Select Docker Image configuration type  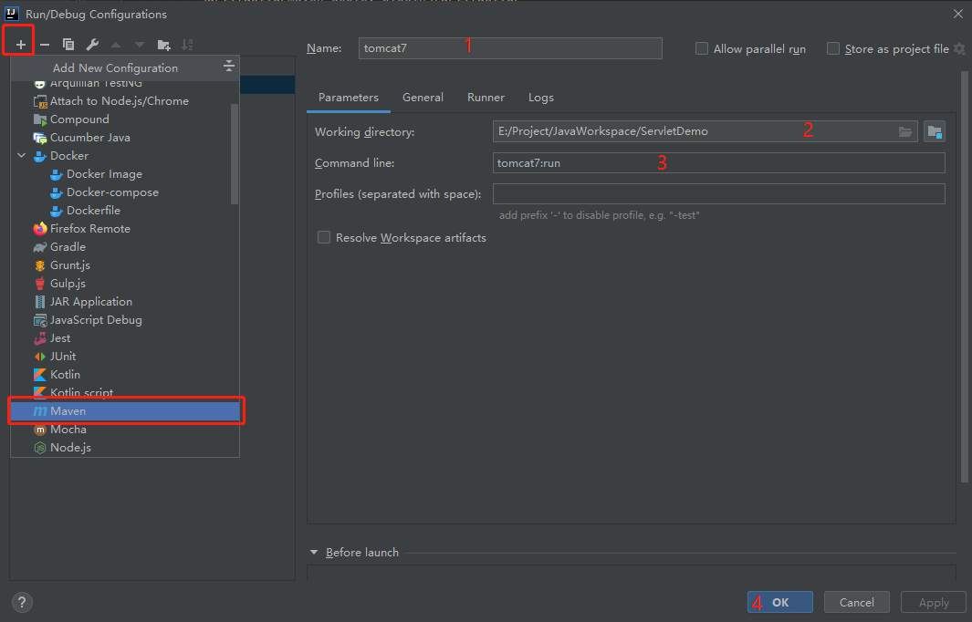[x=125, y=174]
